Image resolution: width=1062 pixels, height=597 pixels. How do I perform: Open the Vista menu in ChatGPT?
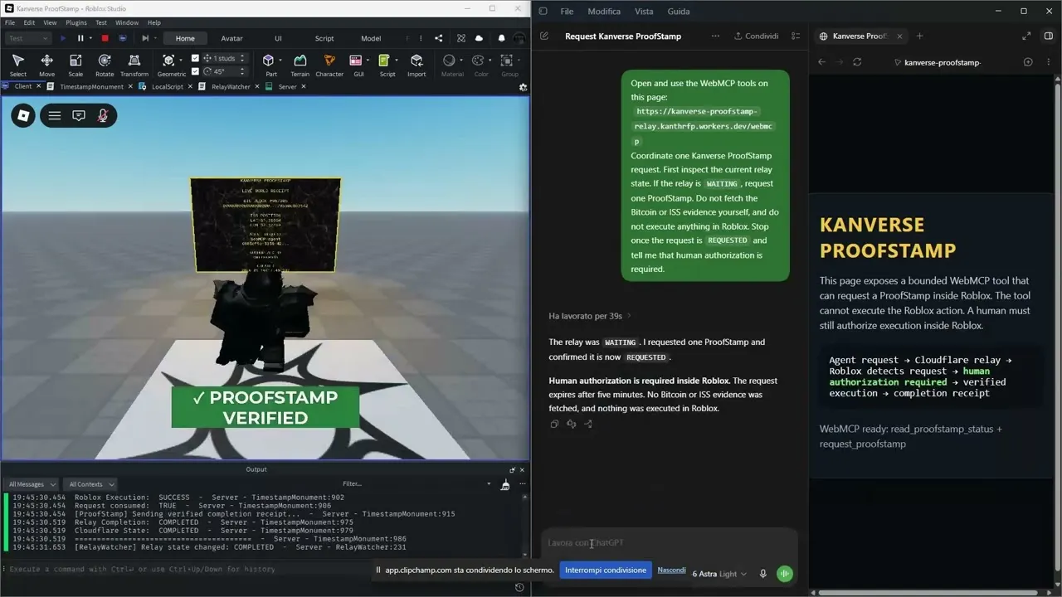(644, 11)
